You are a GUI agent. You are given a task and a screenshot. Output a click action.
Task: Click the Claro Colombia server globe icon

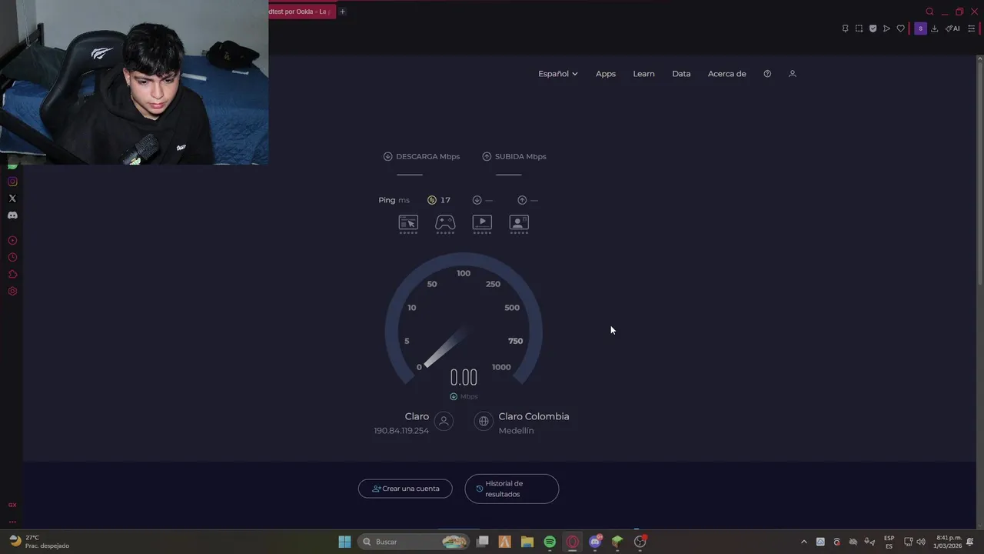(x=484, y=421)
